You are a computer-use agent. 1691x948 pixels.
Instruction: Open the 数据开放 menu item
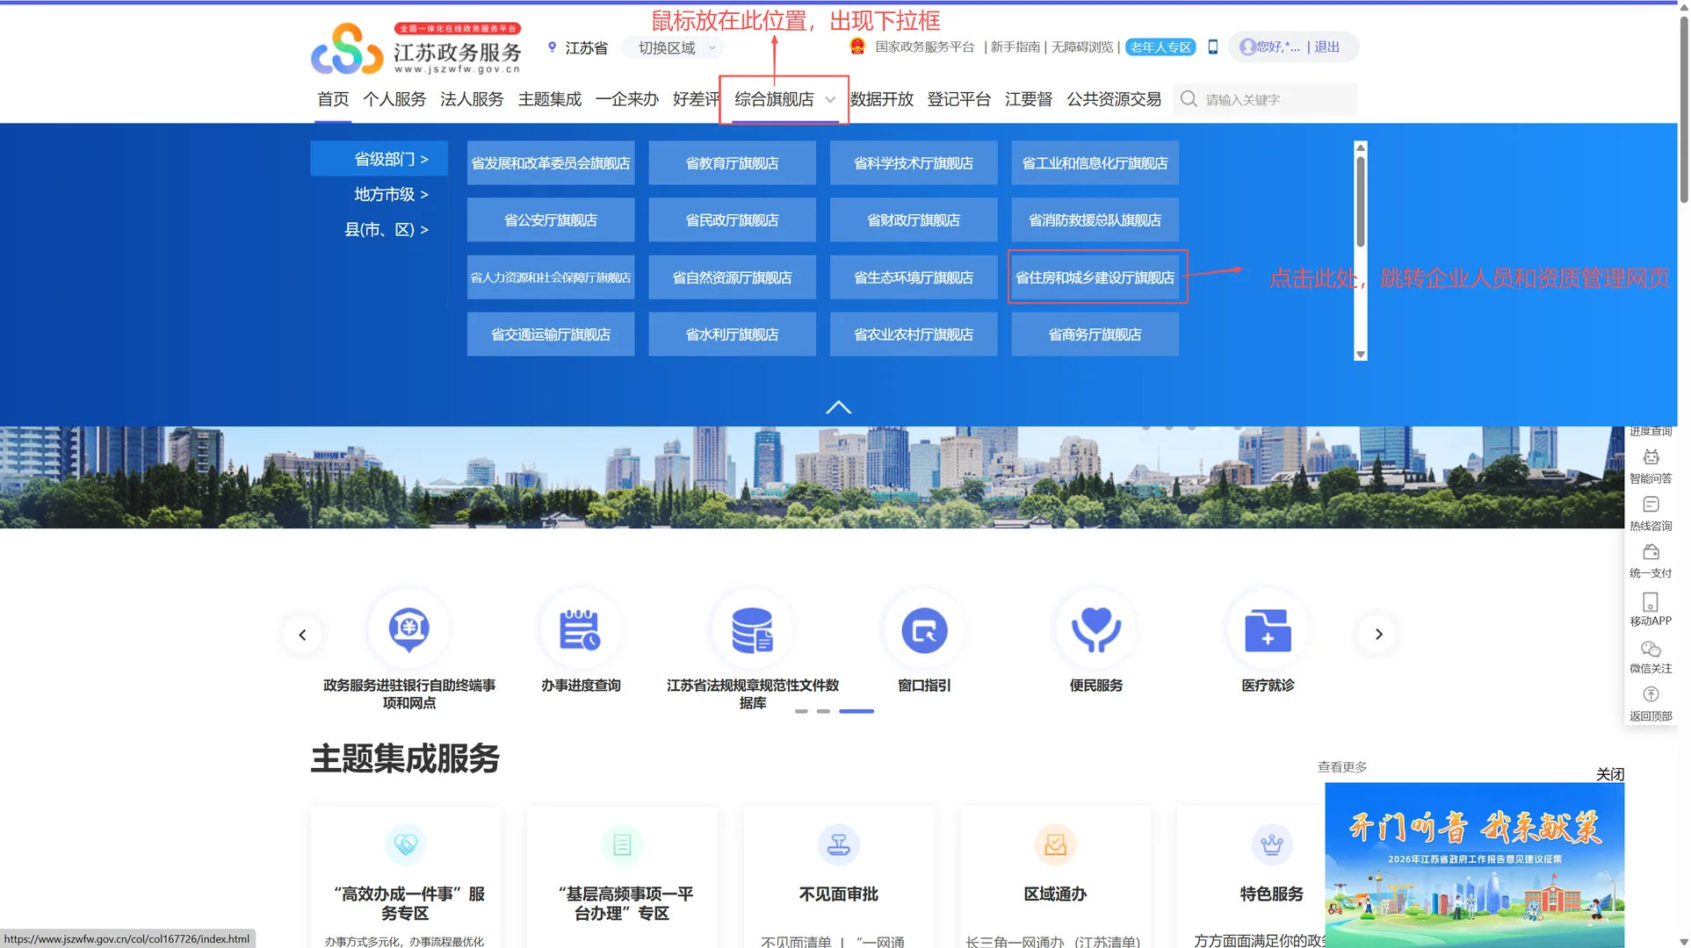pyautogui.click(x=883, y=99)
